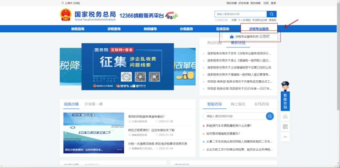Open 财政部 商务部 有奖发票试点 notice
The height and width of the screenshot is (168, 340).
pyautogui.click(x=240, y=82)
